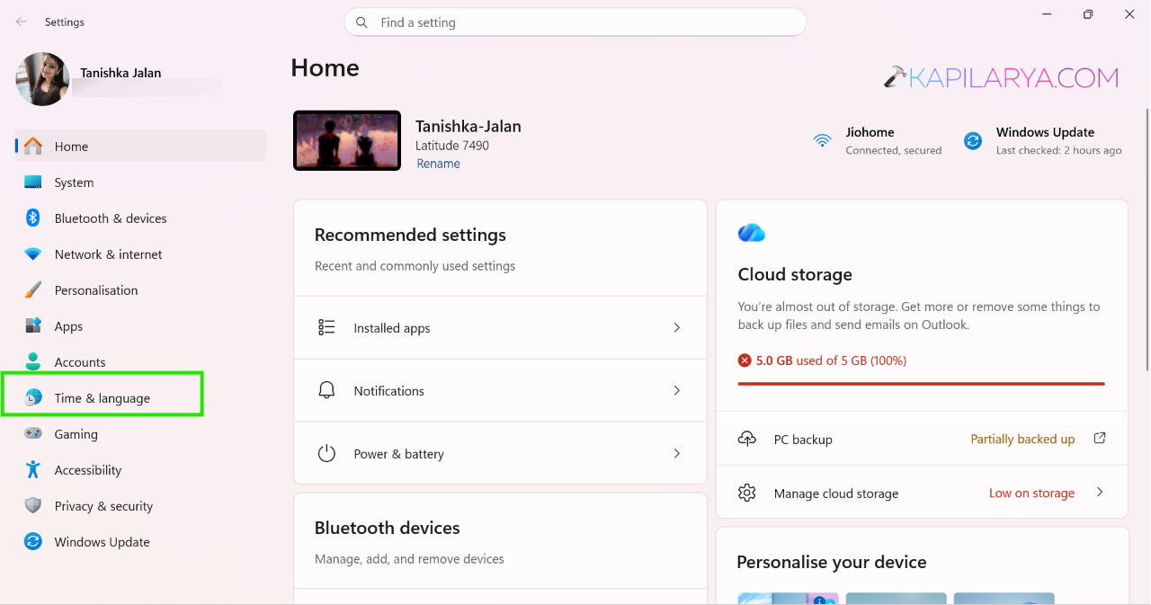This screenshot has height=605, width=1151.
Task: Click the Tanishka Jalan account name
Action: 120,73
